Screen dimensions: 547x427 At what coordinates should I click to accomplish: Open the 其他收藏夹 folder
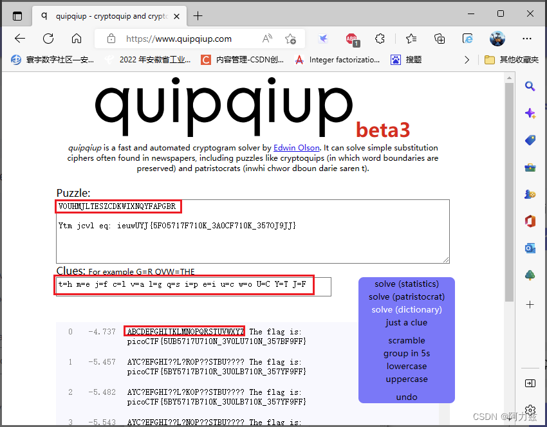[512, 60]
